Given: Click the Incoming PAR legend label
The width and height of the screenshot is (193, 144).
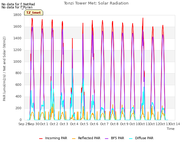Looking at the screenshot, I should 56,138.
